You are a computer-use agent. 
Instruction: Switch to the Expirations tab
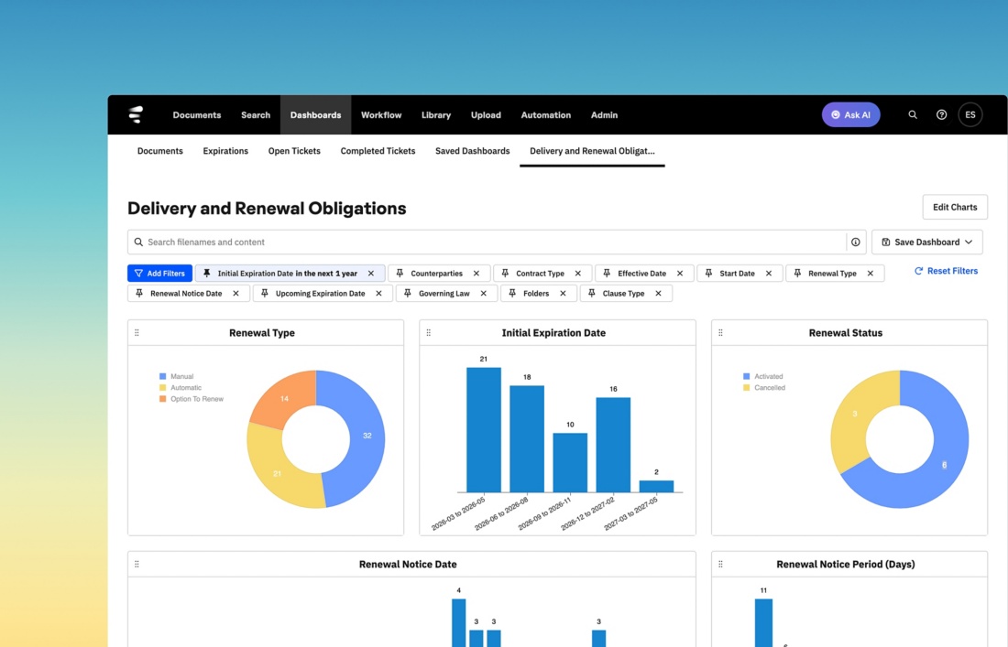(225, 151)
